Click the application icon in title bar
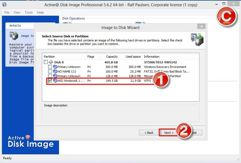This screenshot has height=163, width=241. pyautogui.click(x=4, y=4)
